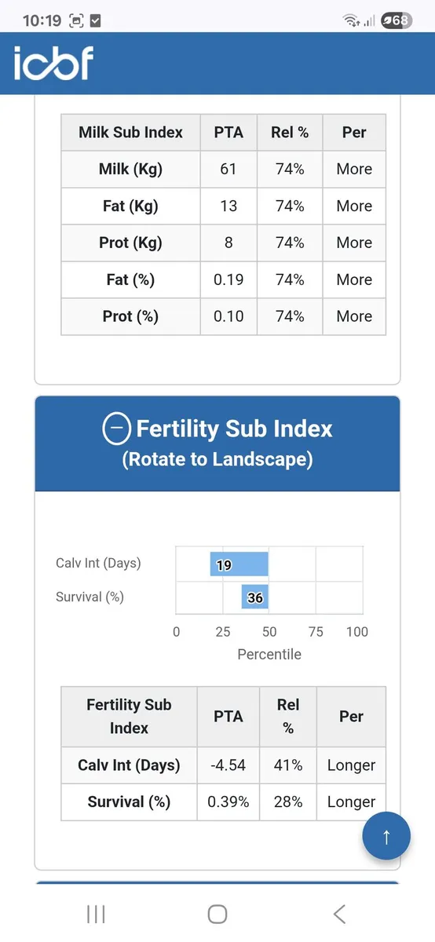435x942 pixels.
Task: Open More for Milk (Kg) row
Action: click(x=354, y=169)
